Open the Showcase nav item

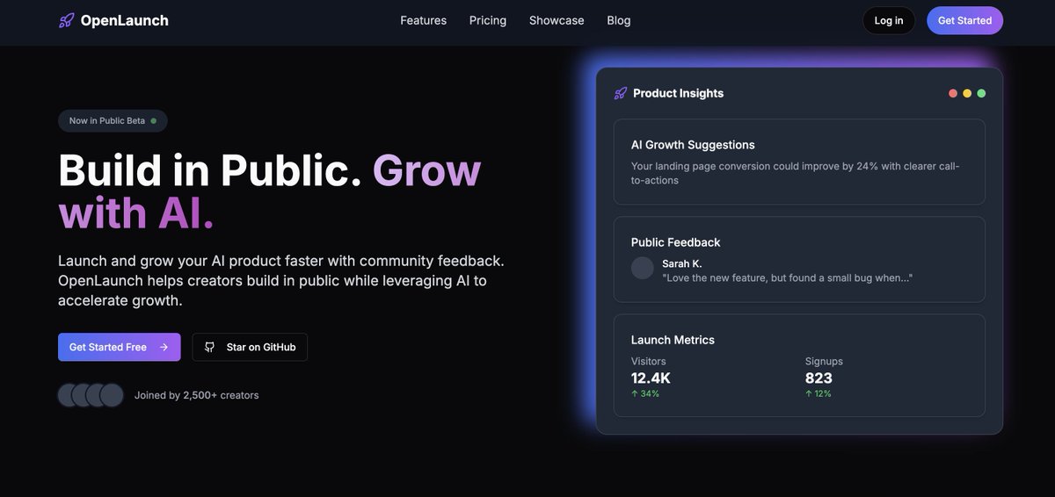557,20
